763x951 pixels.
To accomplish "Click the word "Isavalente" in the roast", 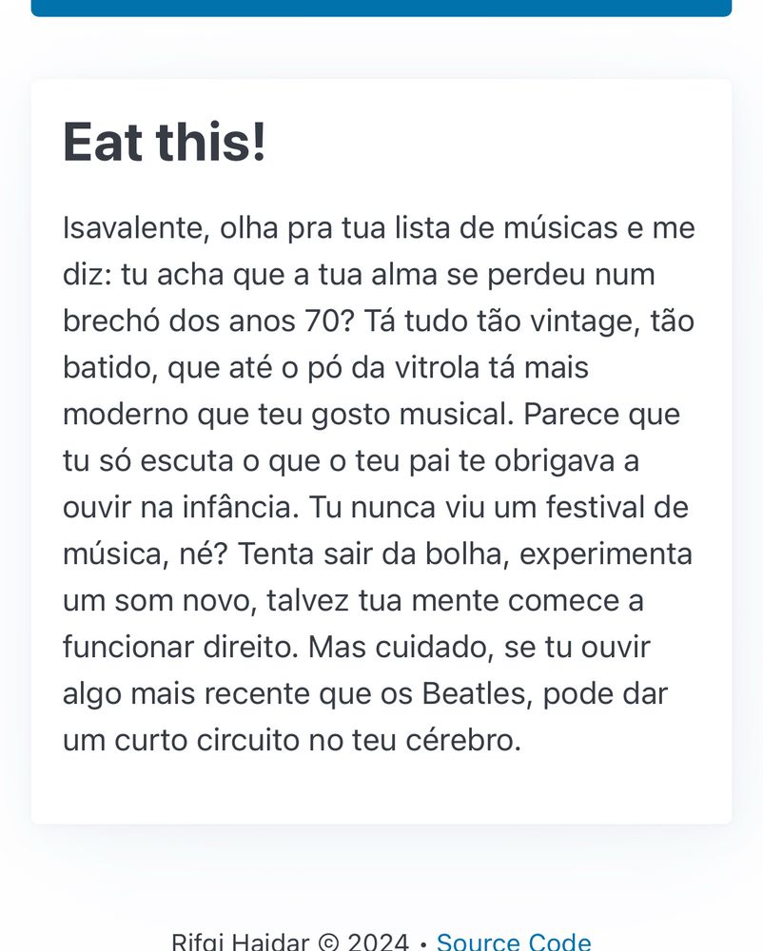I will coord(136,228).
